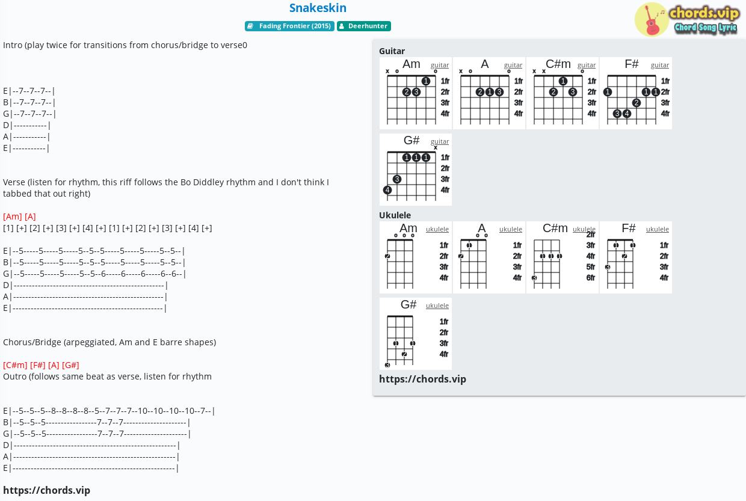The image size is (746, 501).
Task: Click the 'Intro (play twice for transitions' line
Action: click(x=125, y=45)
